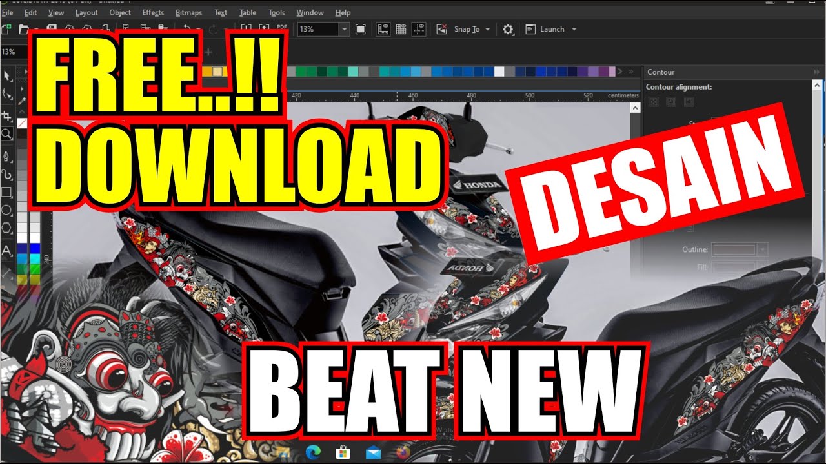Open the Layout menu
The image size is (826, 464).
(86, 12)
